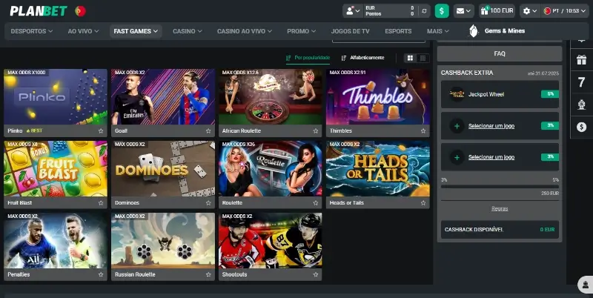Refresh the account balance
Screen dimensions: 593x298
424,11
